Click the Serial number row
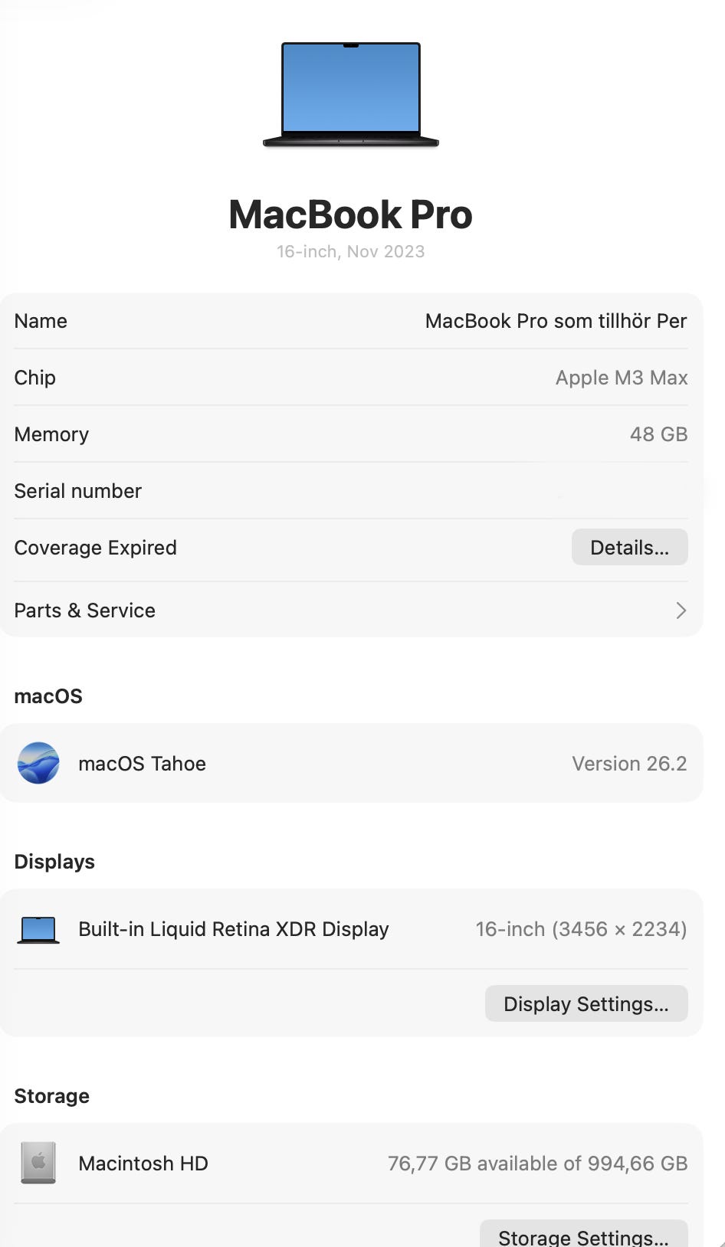The image size is (725, 1247). coord(351,491)
